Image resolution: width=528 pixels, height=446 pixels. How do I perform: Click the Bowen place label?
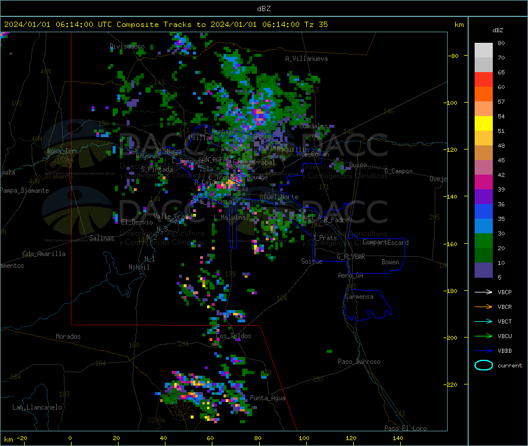[x=390, y=262]
